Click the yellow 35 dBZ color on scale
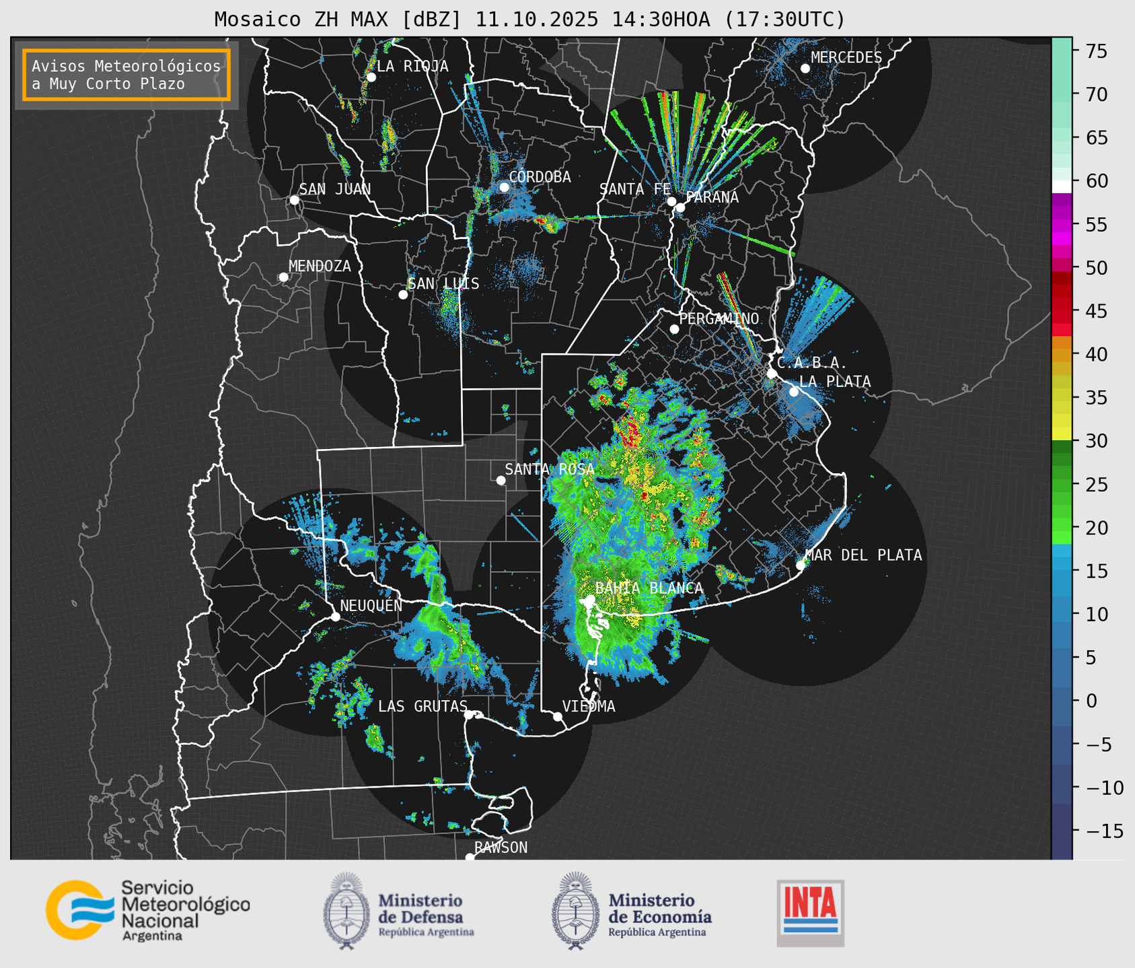This screenshot has height=968, width=1135. tap(1062, 398)
